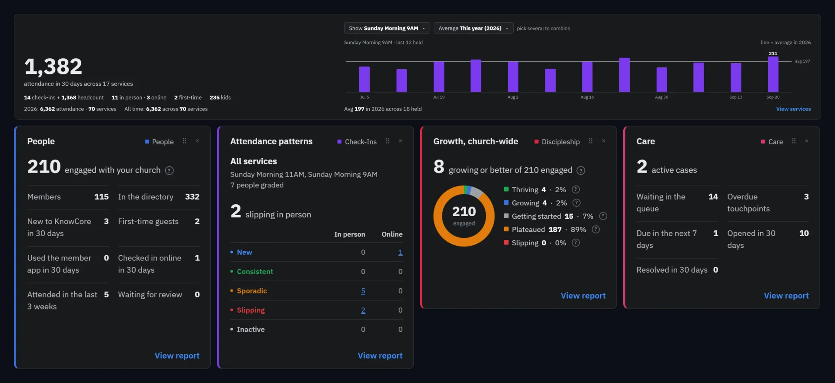The width and height of the screenshot is (835, 383).
Task: Open help icon beside engaged with your church
Action: [x=170, y=170]
